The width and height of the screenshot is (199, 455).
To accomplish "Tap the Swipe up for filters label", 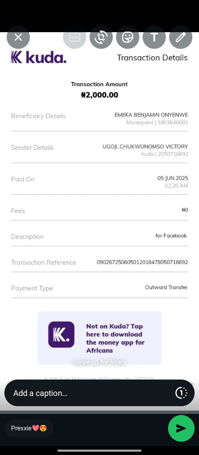I will pyautogui.click(x=99, y=362).
